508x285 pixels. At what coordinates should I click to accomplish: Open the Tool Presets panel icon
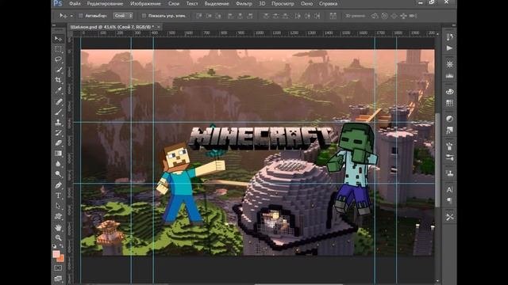[449, 217]
